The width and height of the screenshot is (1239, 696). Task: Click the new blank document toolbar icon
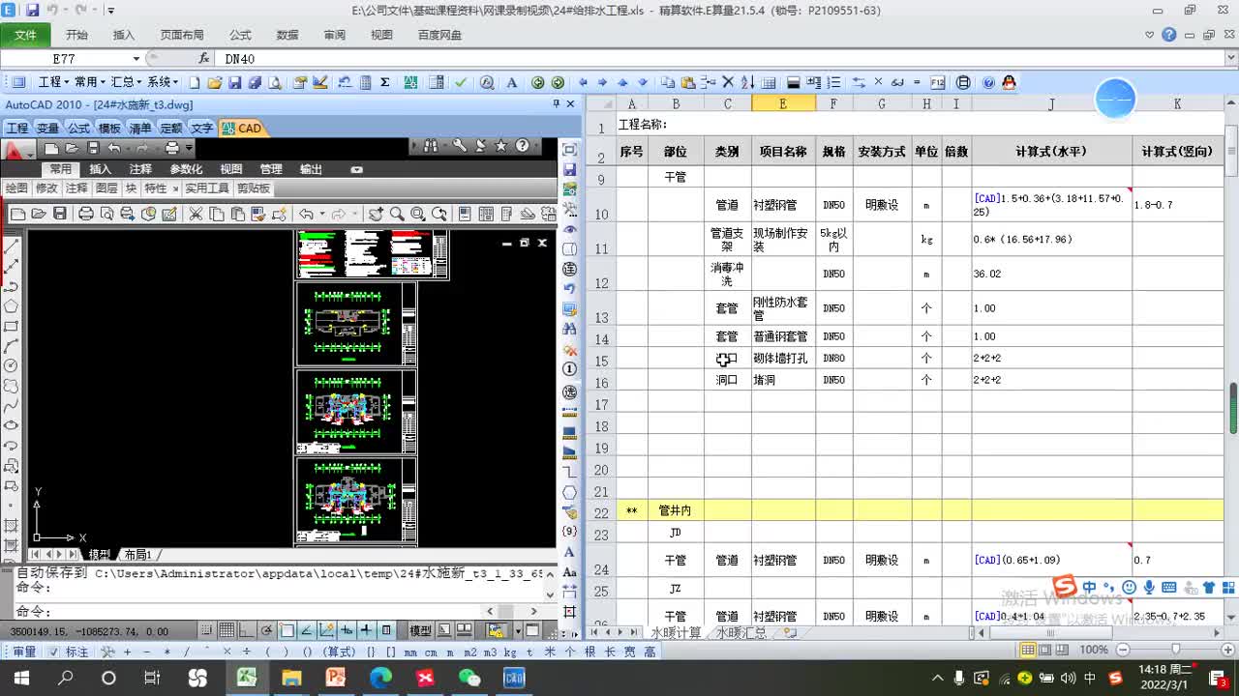click(194, 83)
